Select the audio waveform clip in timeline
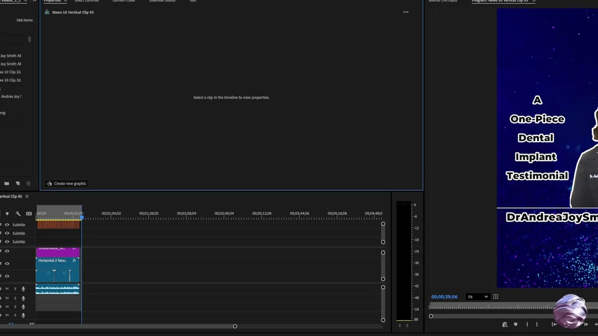This screenshot has height=336, width=598. point(57,289)
